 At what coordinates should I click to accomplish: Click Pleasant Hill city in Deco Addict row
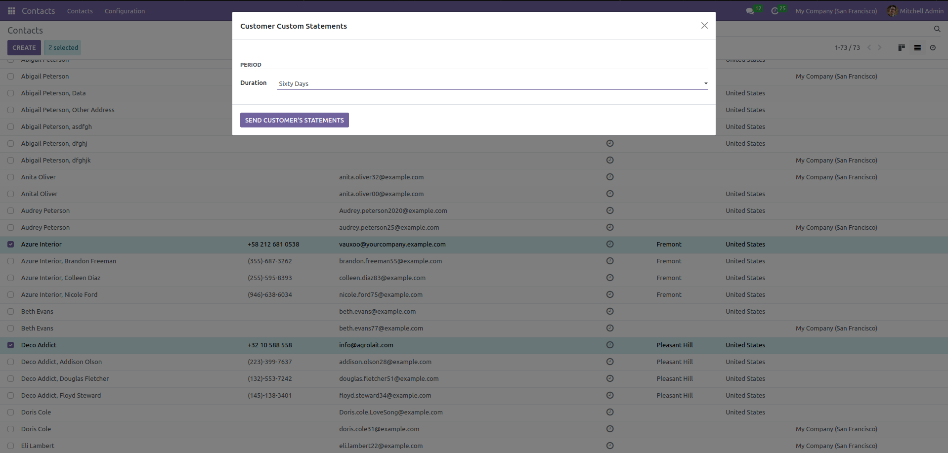[675, 345]
